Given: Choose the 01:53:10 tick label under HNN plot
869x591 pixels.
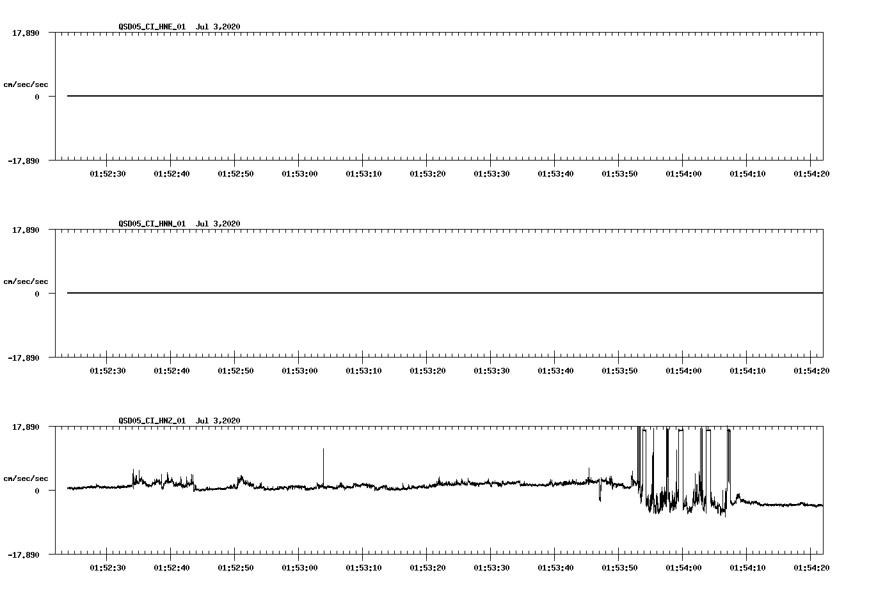Looking at the screenshot, I should click(363, 370).
